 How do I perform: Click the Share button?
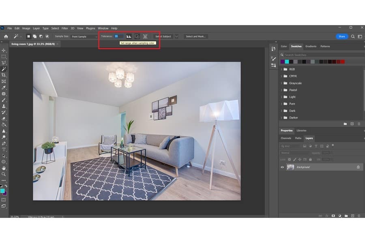[342, 36]
